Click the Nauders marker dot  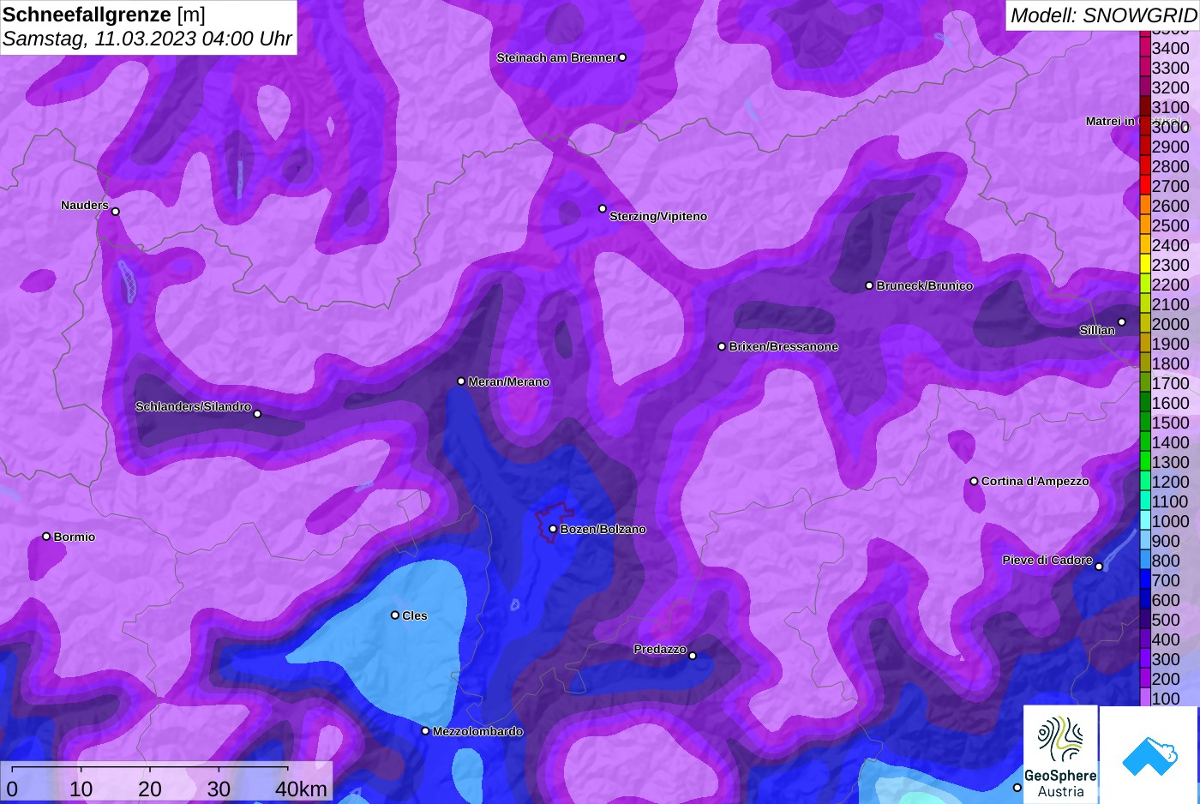(116, 212)
